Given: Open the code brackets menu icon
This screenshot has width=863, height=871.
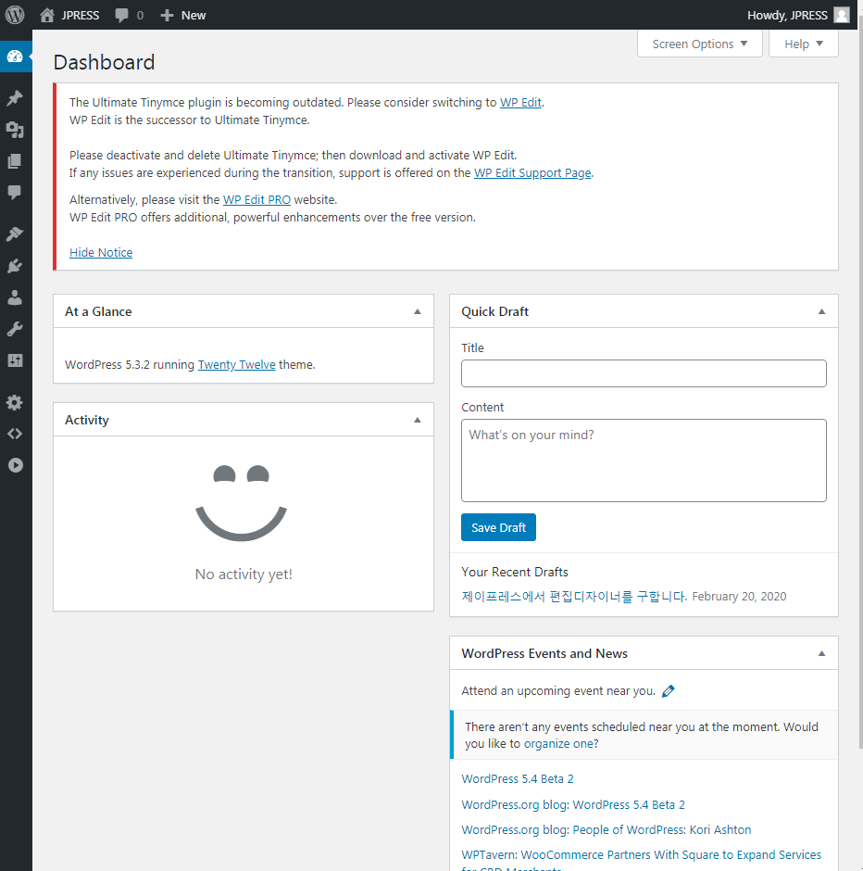Looking at the screenshot, I should pos(15,434).
